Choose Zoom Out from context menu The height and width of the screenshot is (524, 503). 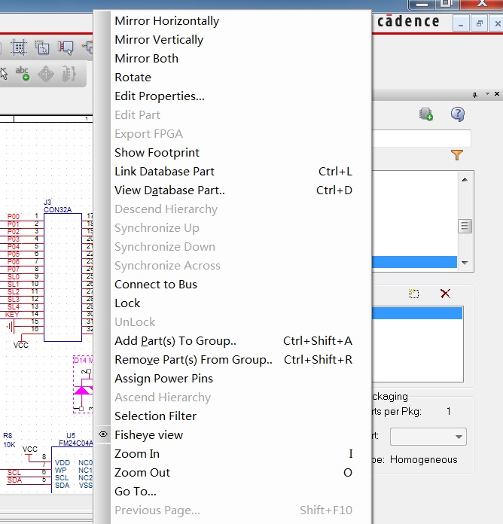(x=142, y=473)
